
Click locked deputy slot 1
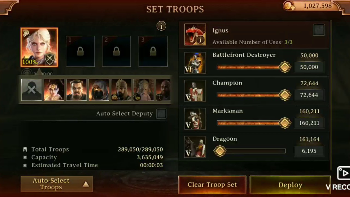[80, 51]
